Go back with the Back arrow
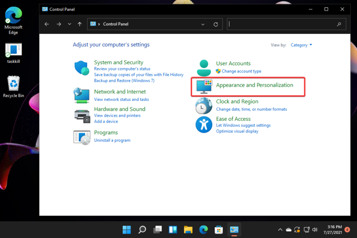 (x=47, y=24)
